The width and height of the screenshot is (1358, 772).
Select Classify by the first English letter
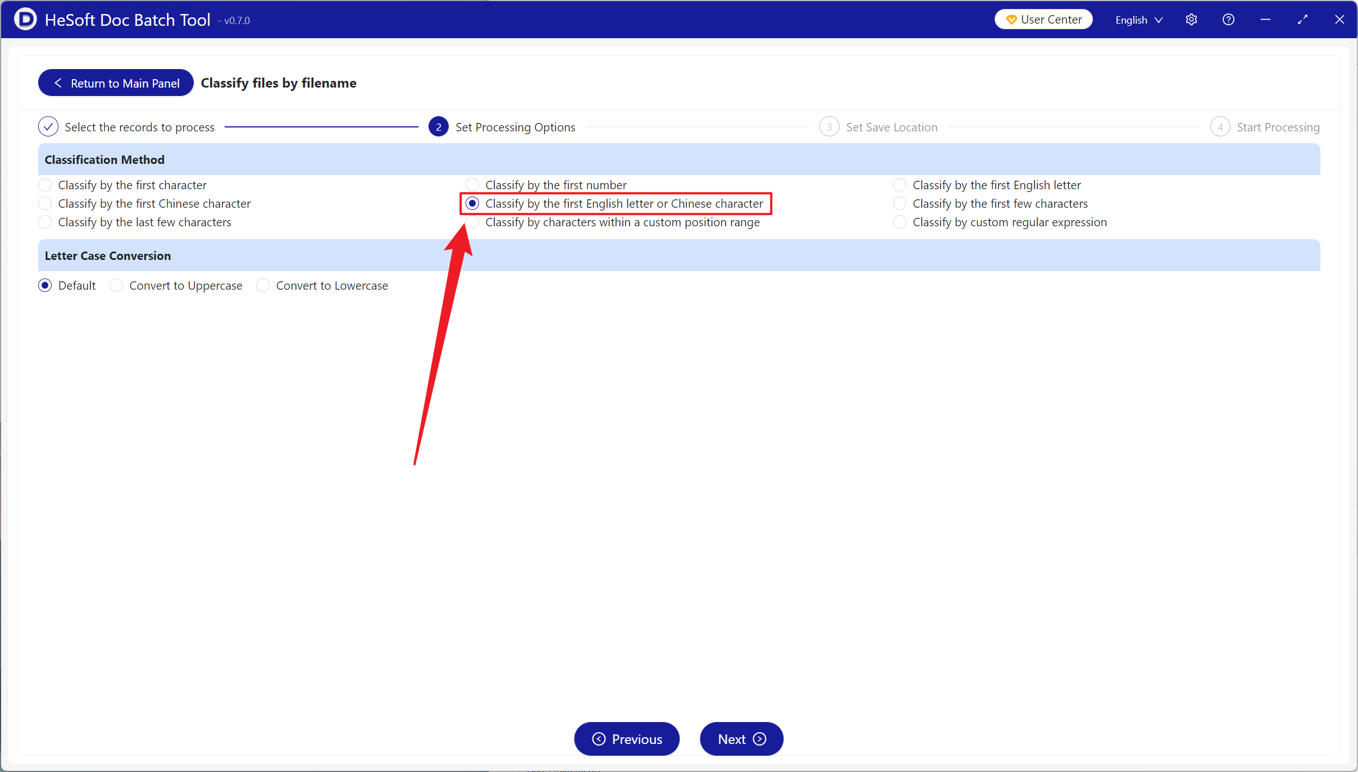coord(987,185)
